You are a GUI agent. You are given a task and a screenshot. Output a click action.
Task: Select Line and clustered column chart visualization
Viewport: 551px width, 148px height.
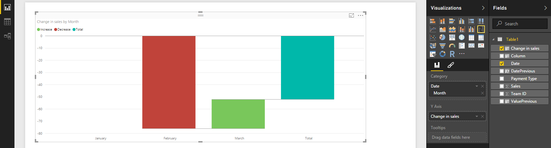tap(471, 29)
